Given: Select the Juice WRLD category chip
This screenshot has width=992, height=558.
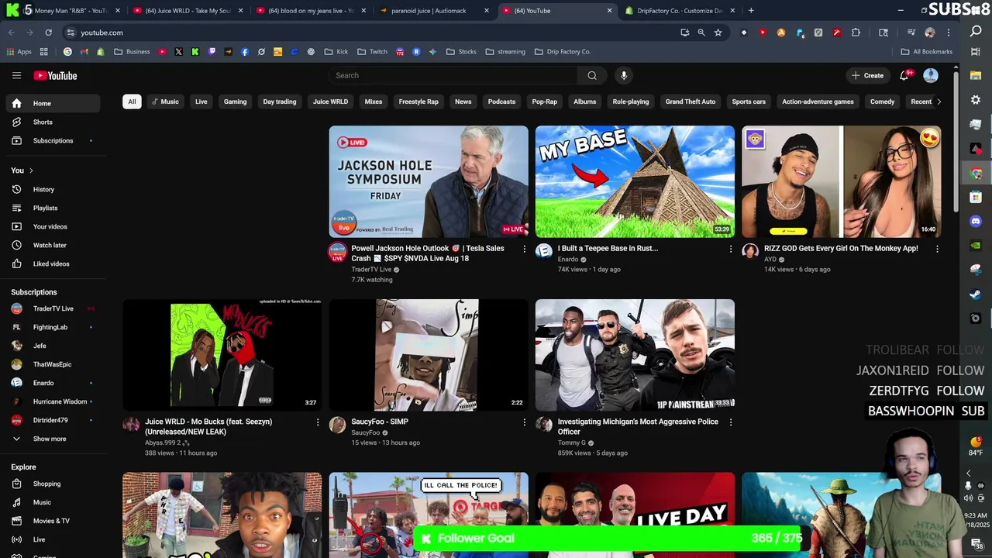Looking at the screenshot, I should 330,102.
